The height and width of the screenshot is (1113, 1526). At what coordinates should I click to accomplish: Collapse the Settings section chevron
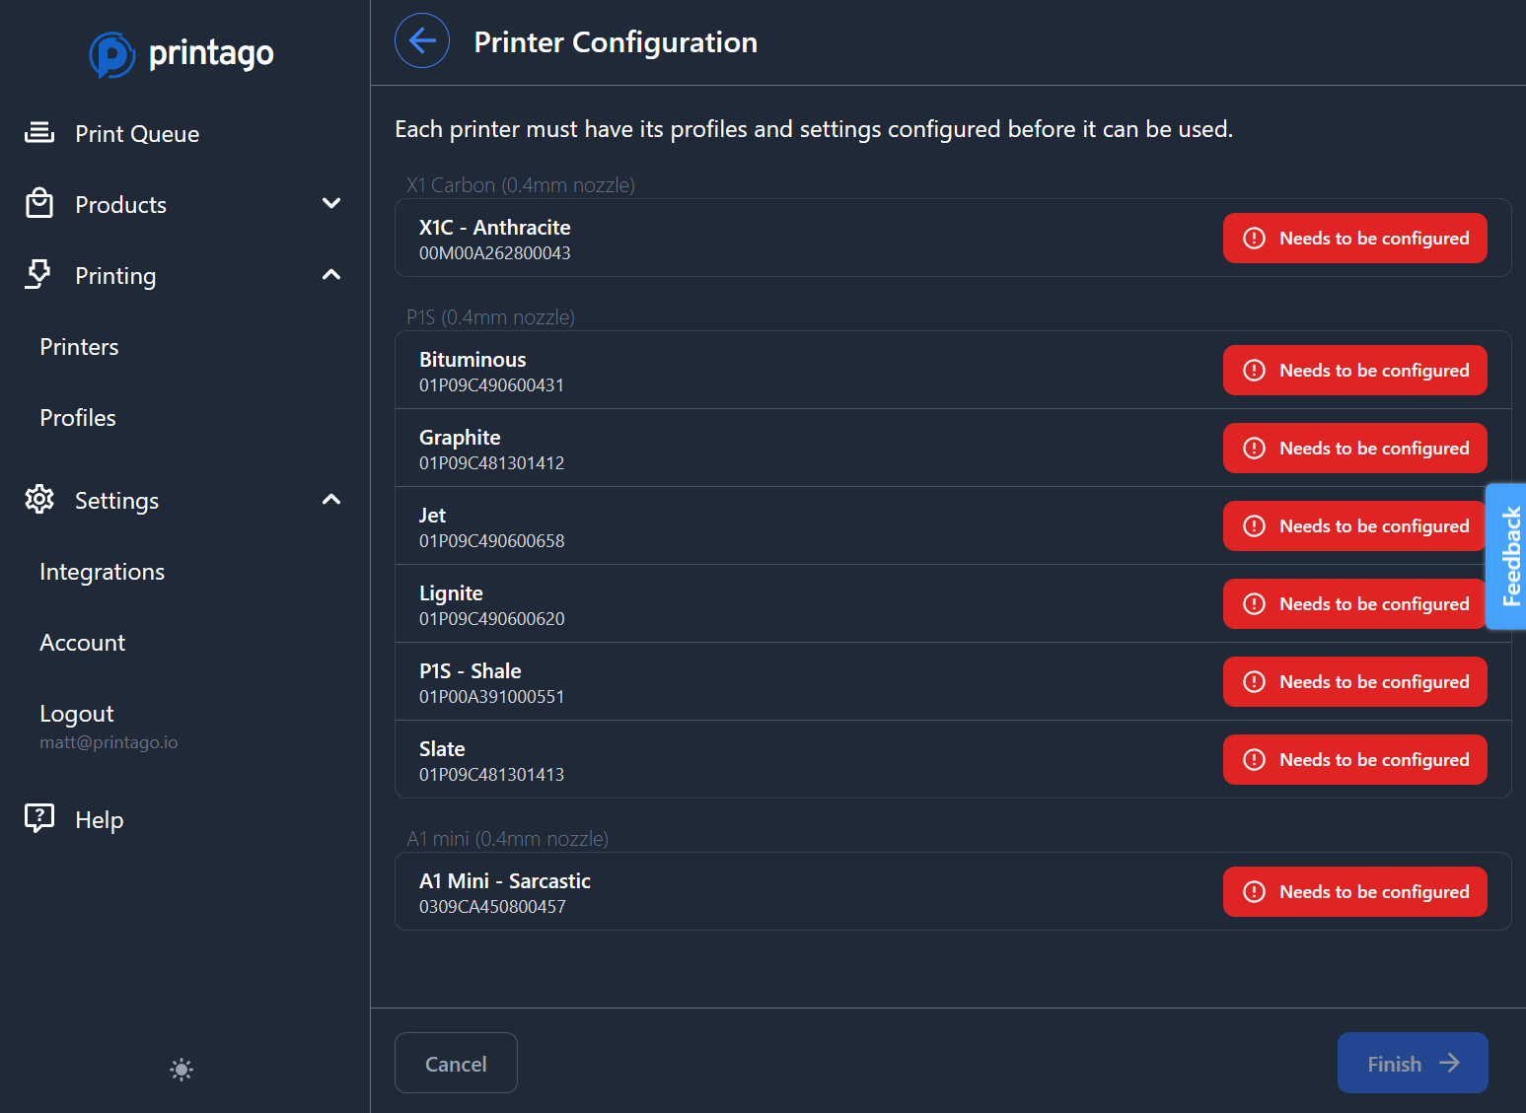[x=331, y=499]
